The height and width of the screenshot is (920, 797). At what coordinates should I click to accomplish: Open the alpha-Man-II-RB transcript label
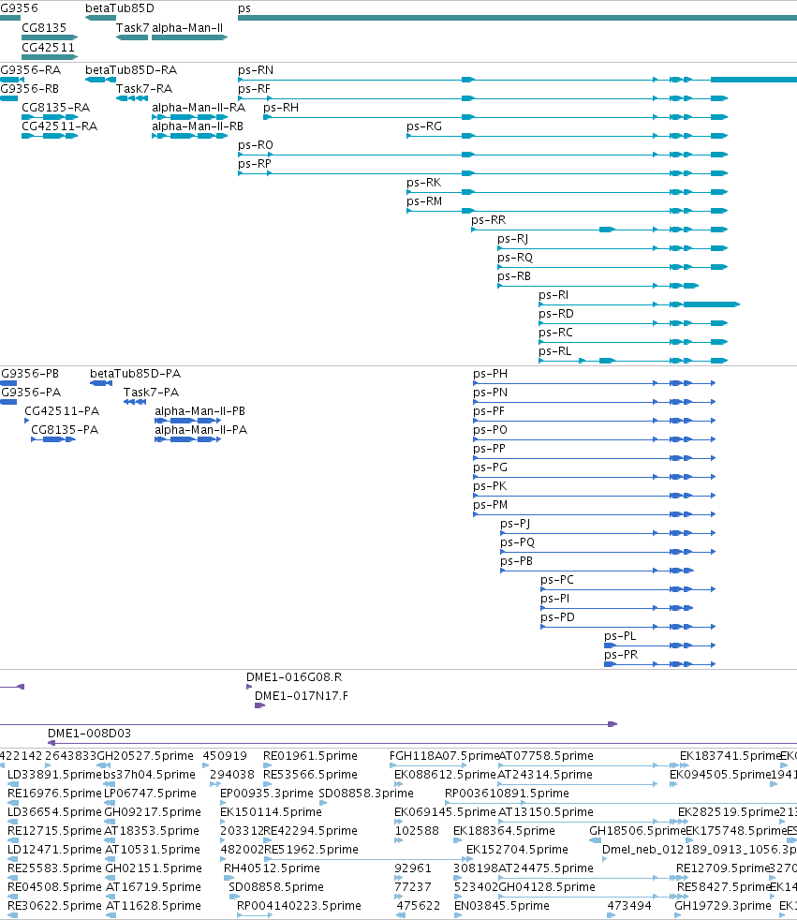click(x=198, y=126)
